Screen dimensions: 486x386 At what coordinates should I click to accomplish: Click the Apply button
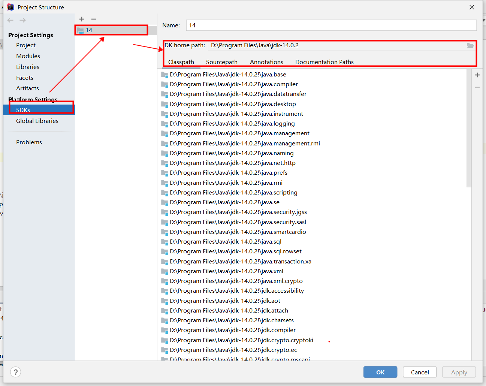tap(459, 372)
